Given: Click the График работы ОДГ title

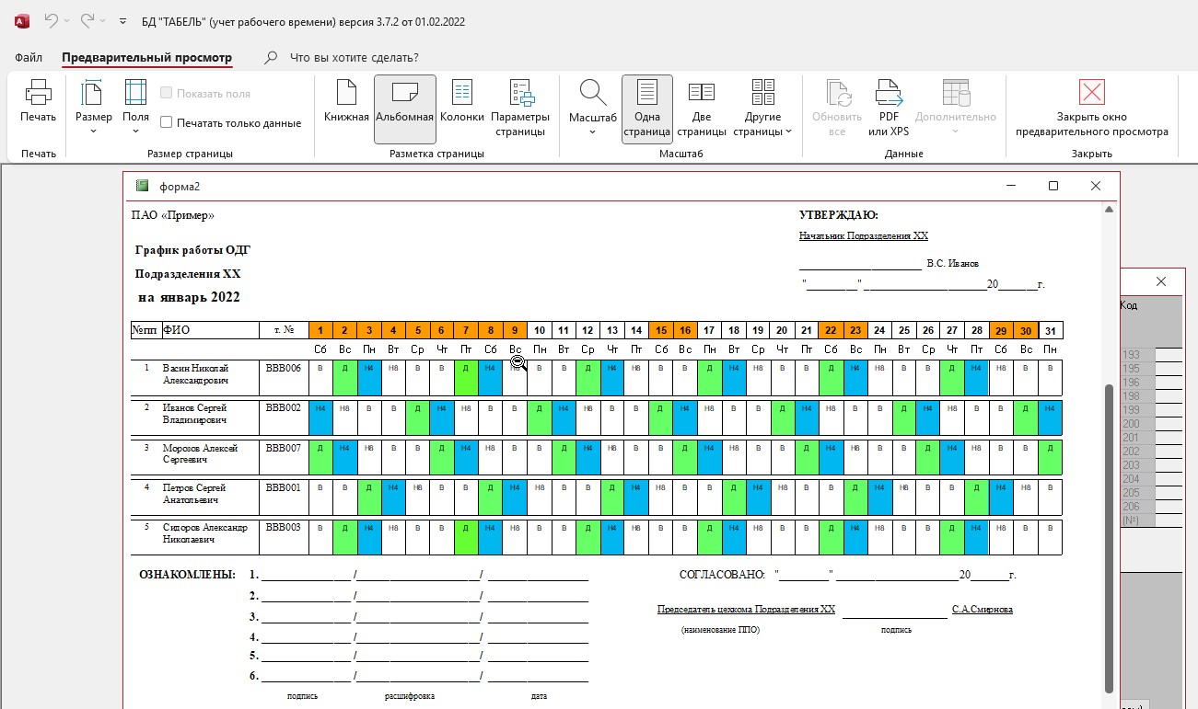Looking at the screenshot, I should [x=192, y=250].
